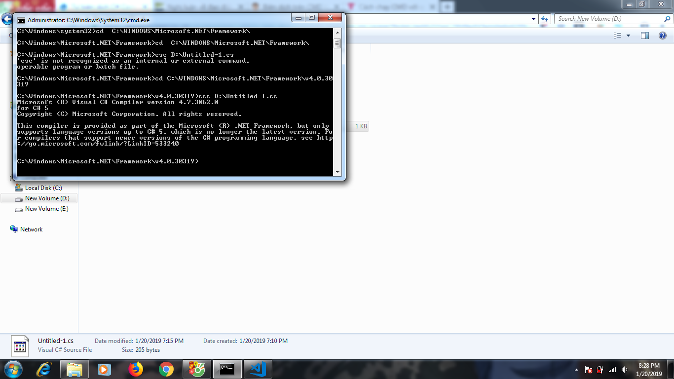The image size is (674, 379).
Task: Open the address bar history dropdown
Action: coord(534,19)
